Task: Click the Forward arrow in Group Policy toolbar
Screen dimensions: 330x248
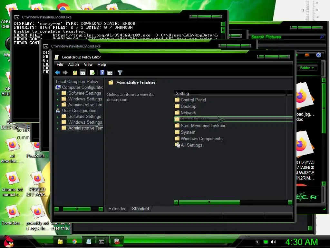Action: pyautogui.click(x=65, y=73)
